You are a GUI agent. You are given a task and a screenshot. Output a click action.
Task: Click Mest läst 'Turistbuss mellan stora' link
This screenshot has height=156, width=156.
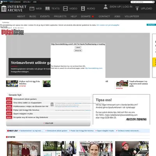pos(129,131)
